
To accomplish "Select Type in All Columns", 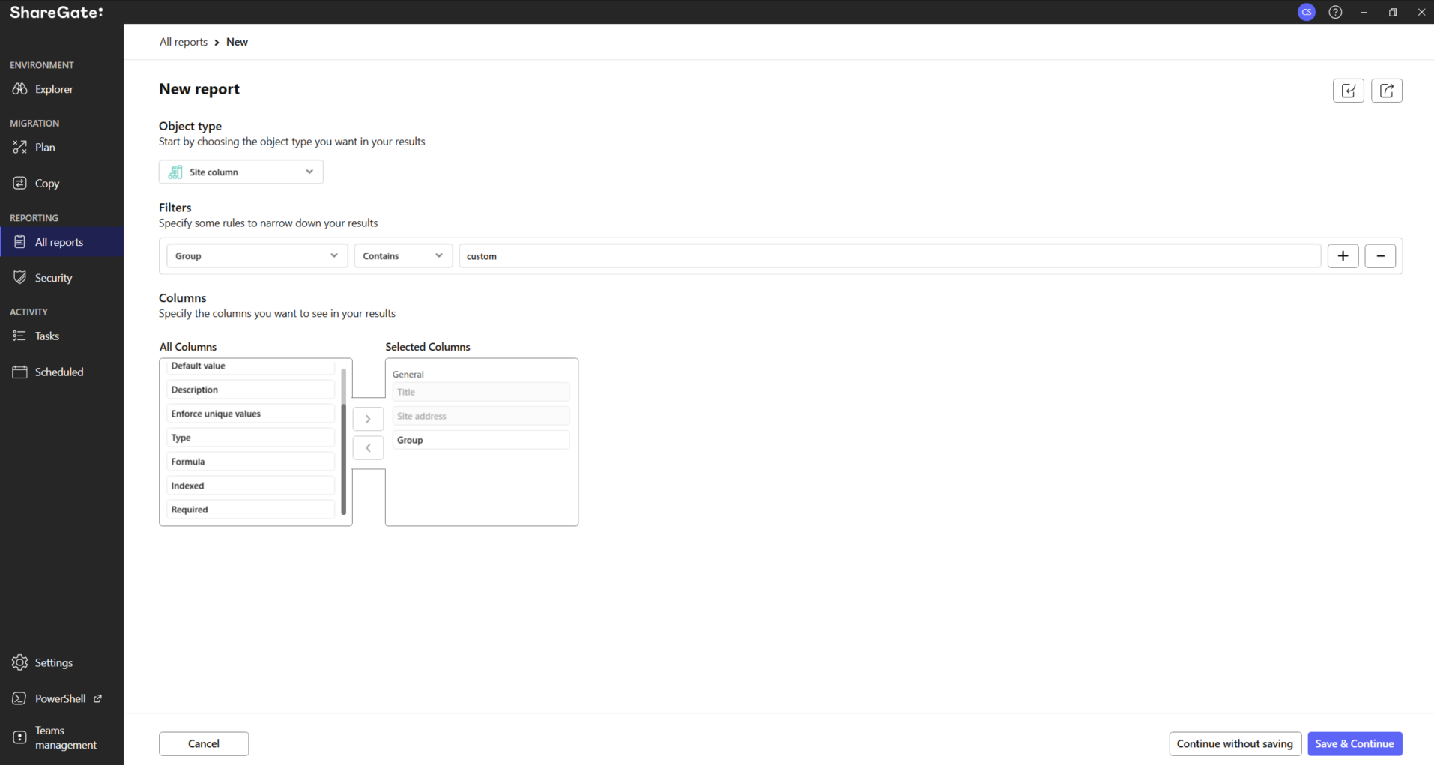I will click(x=250, y=438).
